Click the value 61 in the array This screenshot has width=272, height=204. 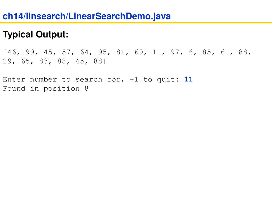[x=225, y=52]
